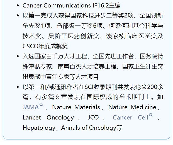Open the JAMA link
This screenshot has width=173, height=145.
30,107
